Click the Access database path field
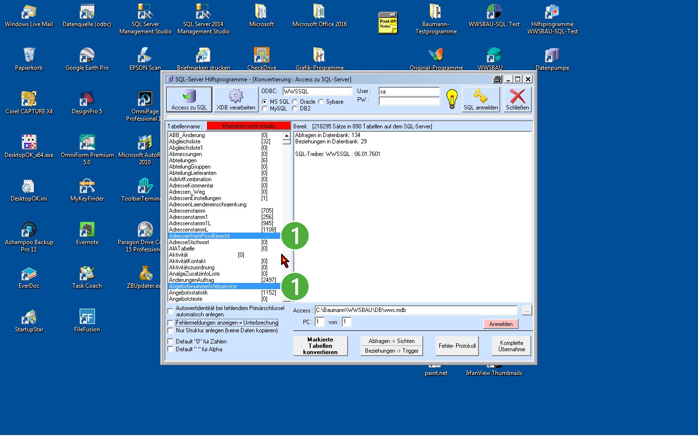Viewport: 698px width, 436px height. coord(416,310)
